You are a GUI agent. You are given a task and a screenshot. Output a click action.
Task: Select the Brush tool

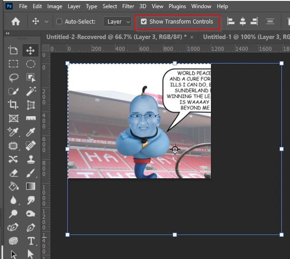[x=30, y=173]
